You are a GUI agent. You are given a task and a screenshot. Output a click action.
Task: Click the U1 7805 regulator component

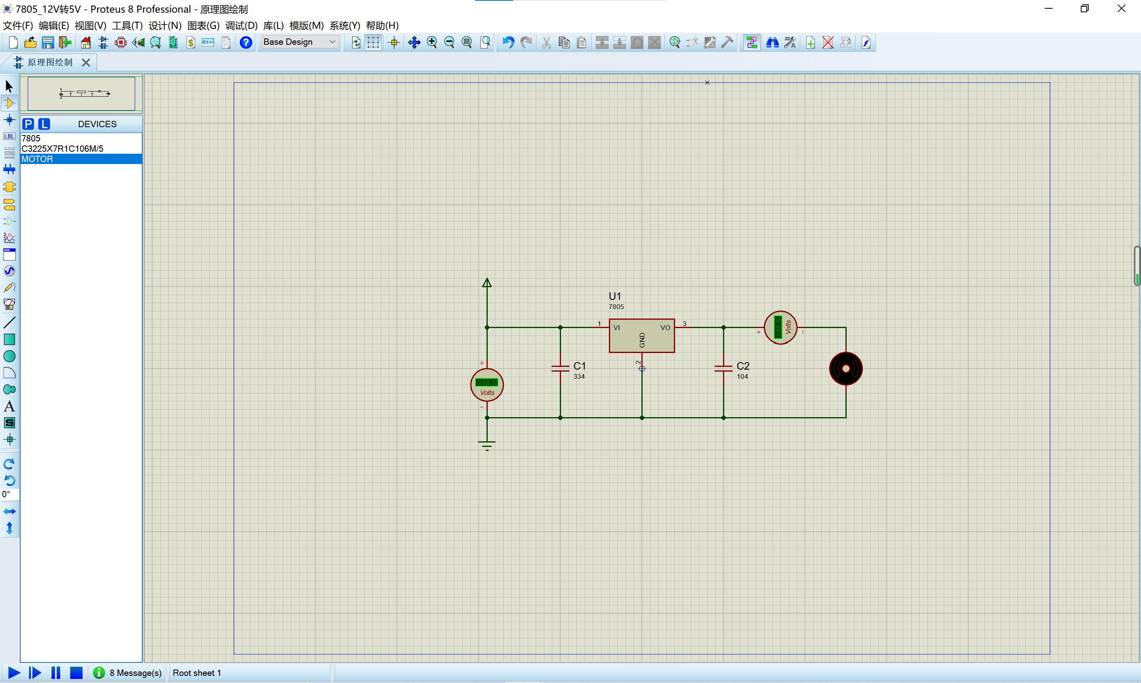click(641, 336)
